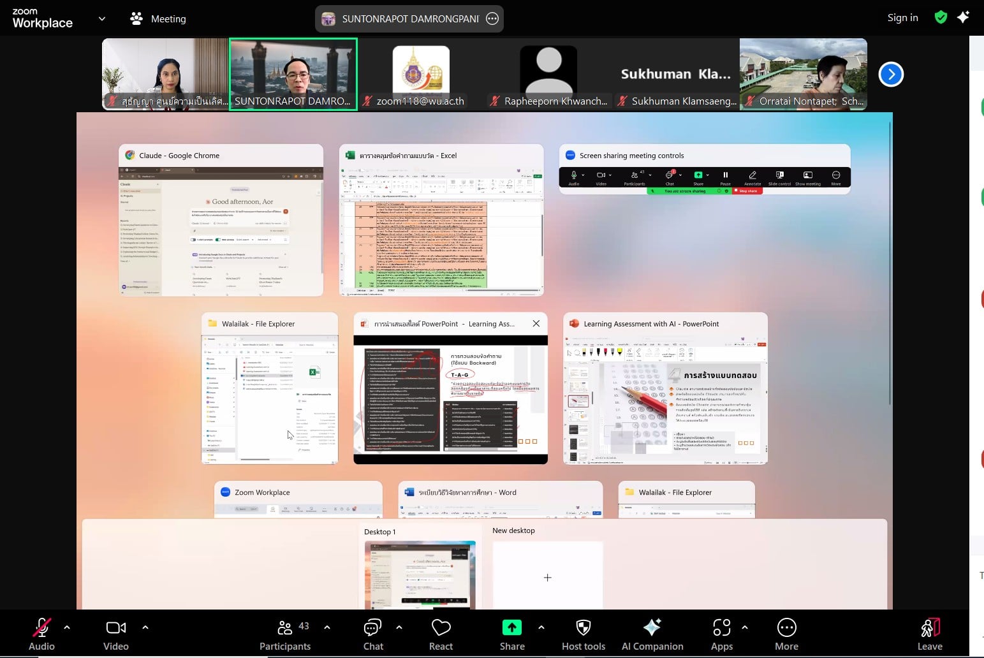Click the Zoom Workplace logo
The height and width of the screenshot is (658, 984).
click(x=43, y=18)
